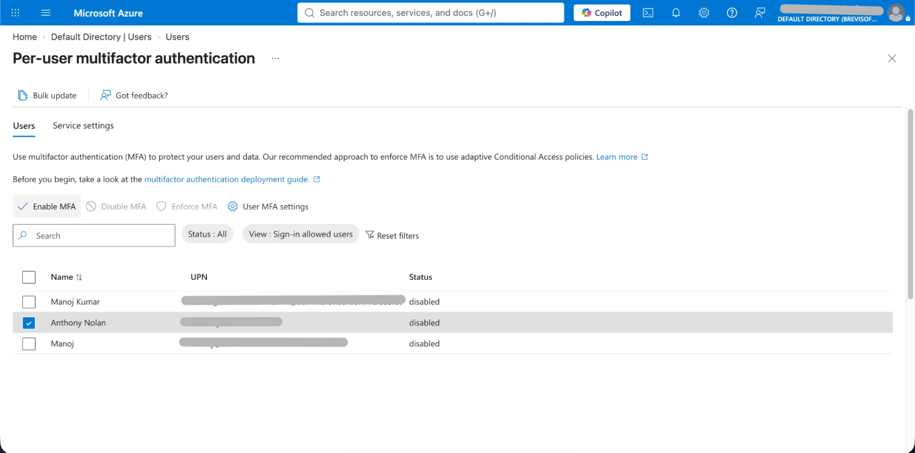Enable MFA for the selected user
The width and height of the screenshot is (915, 453).
coord(47,207)
